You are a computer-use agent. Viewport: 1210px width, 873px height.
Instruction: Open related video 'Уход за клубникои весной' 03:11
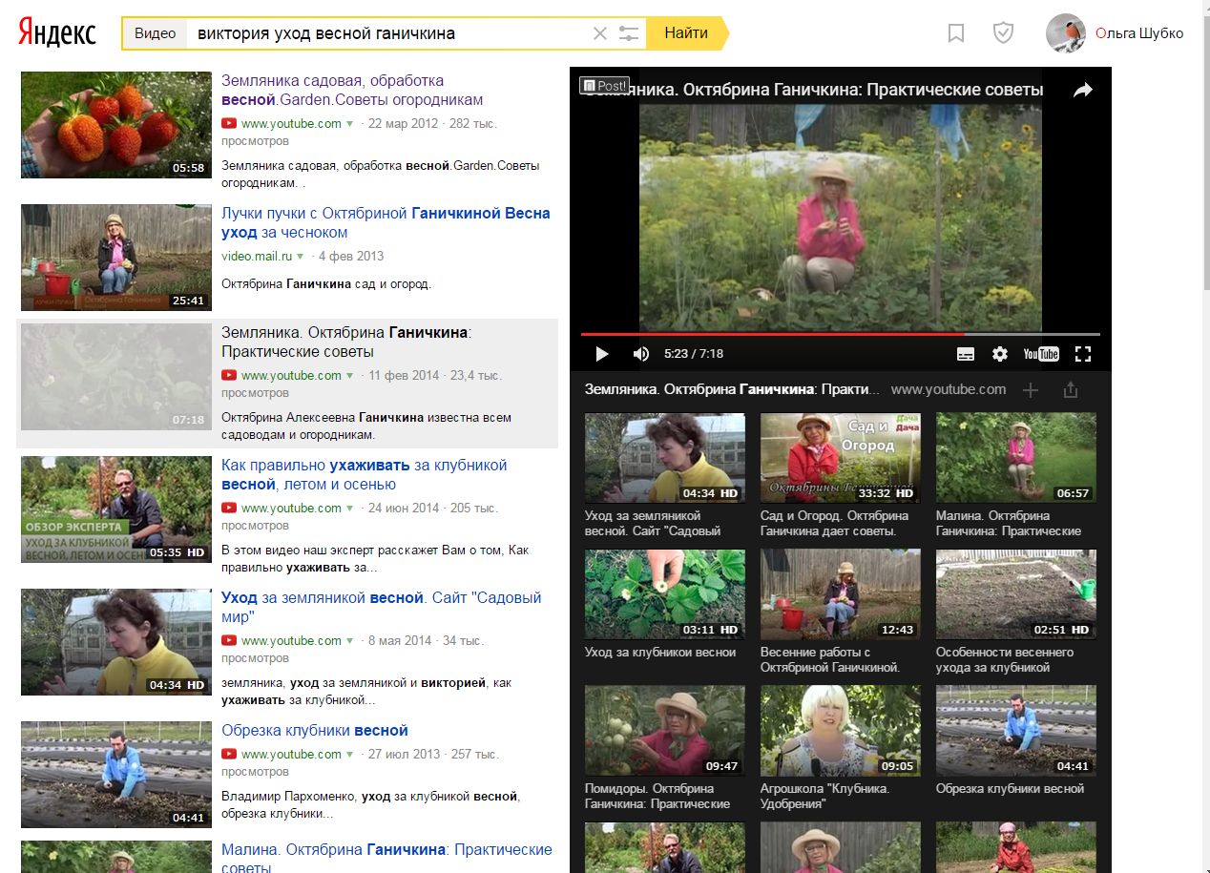coord(665,594)
